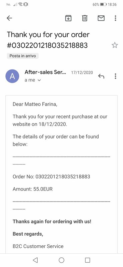Image resolution: width=123 pixels, height=267 pixels.
Task: Go back using the top arrow
Action: tap(9, 18)
